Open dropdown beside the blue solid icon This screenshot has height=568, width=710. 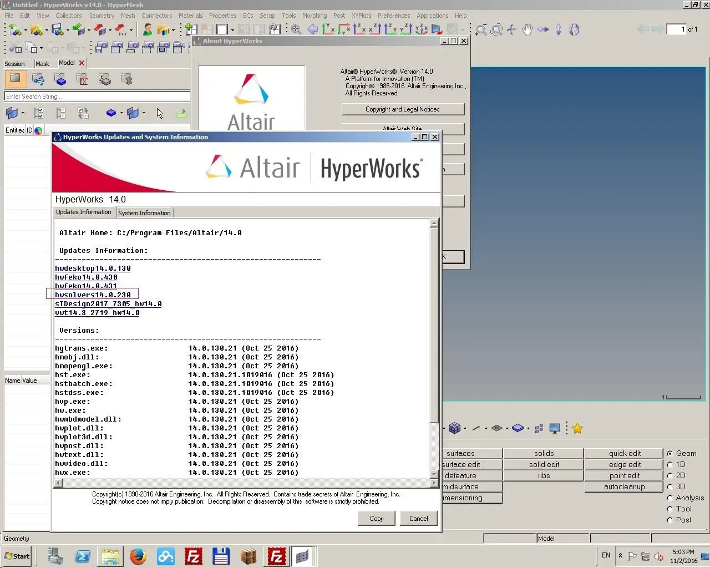(x=528, y=428)
